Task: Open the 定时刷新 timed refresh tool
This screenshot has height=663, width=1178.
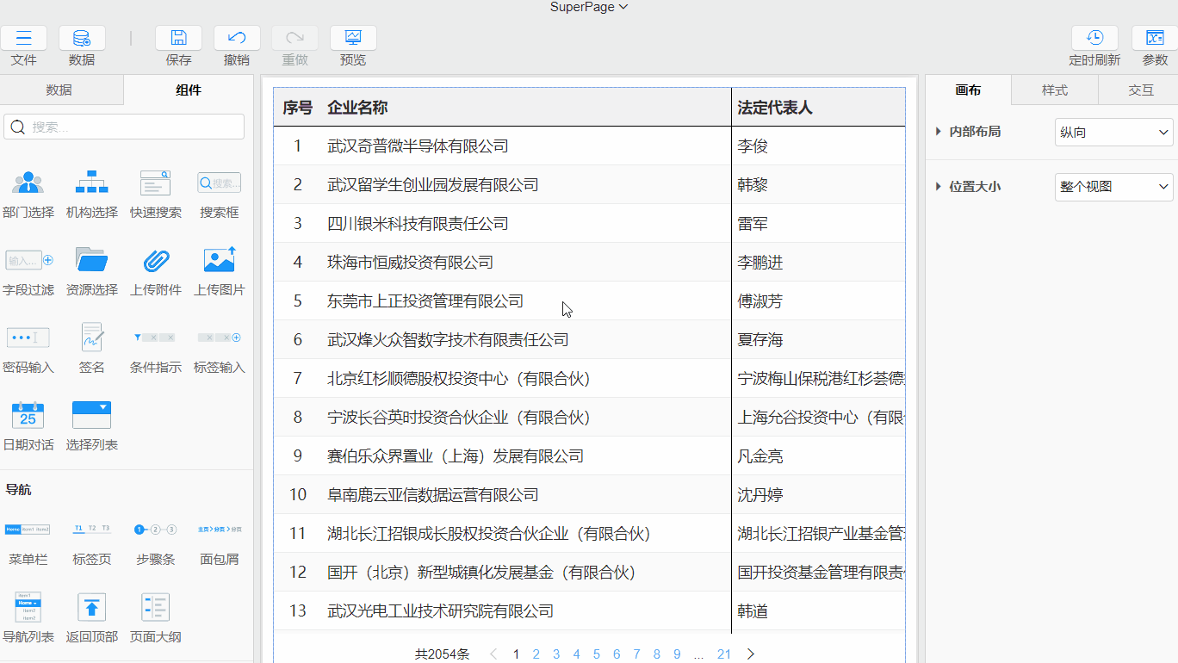Action: pyautogui.click(x=1094, y=38)
